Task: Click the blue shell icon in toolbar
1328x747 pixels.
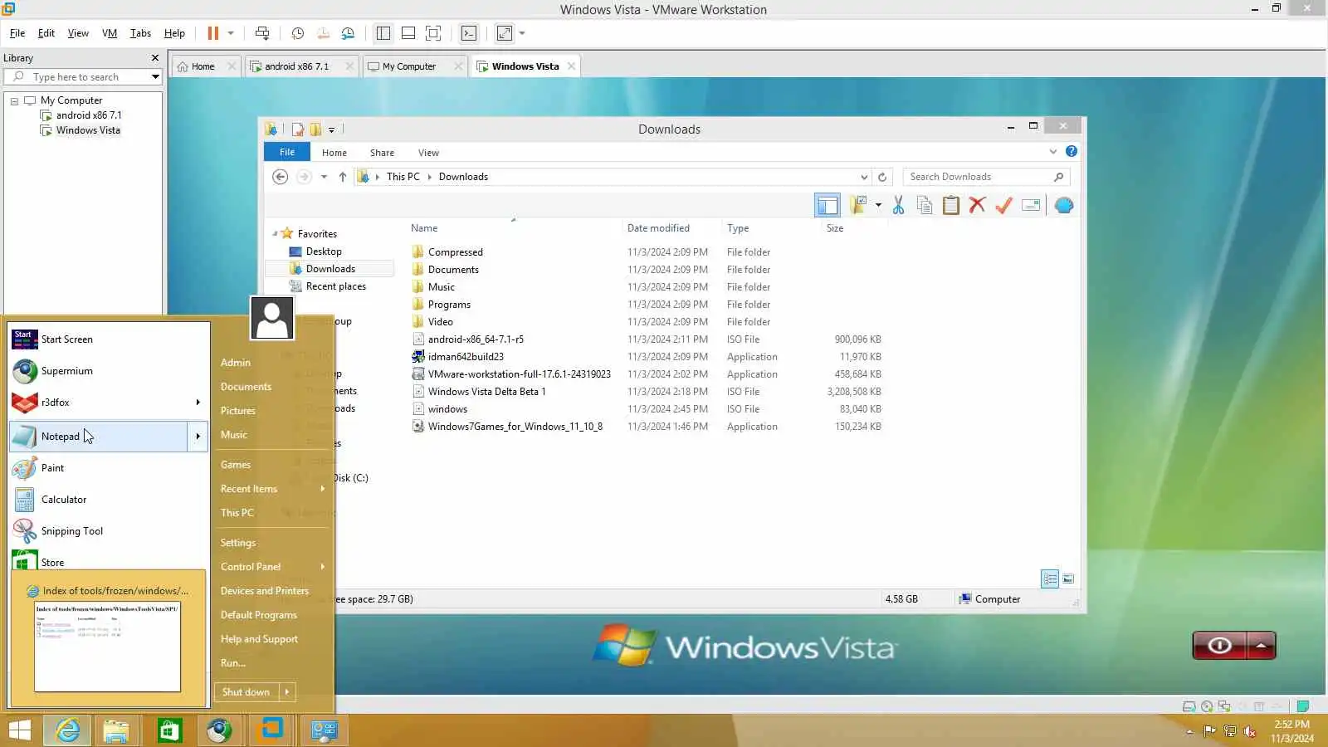Action: (x=1064, y=205)
